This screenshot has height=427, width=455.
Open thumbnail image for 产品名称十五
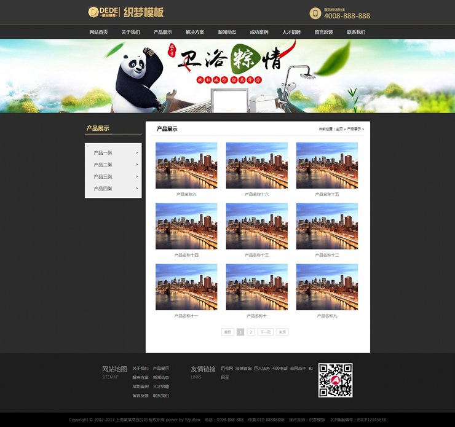[327, 165]
